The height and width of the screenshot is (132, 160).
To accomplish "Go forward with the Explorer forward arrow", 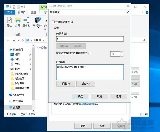I will point(14,41).
